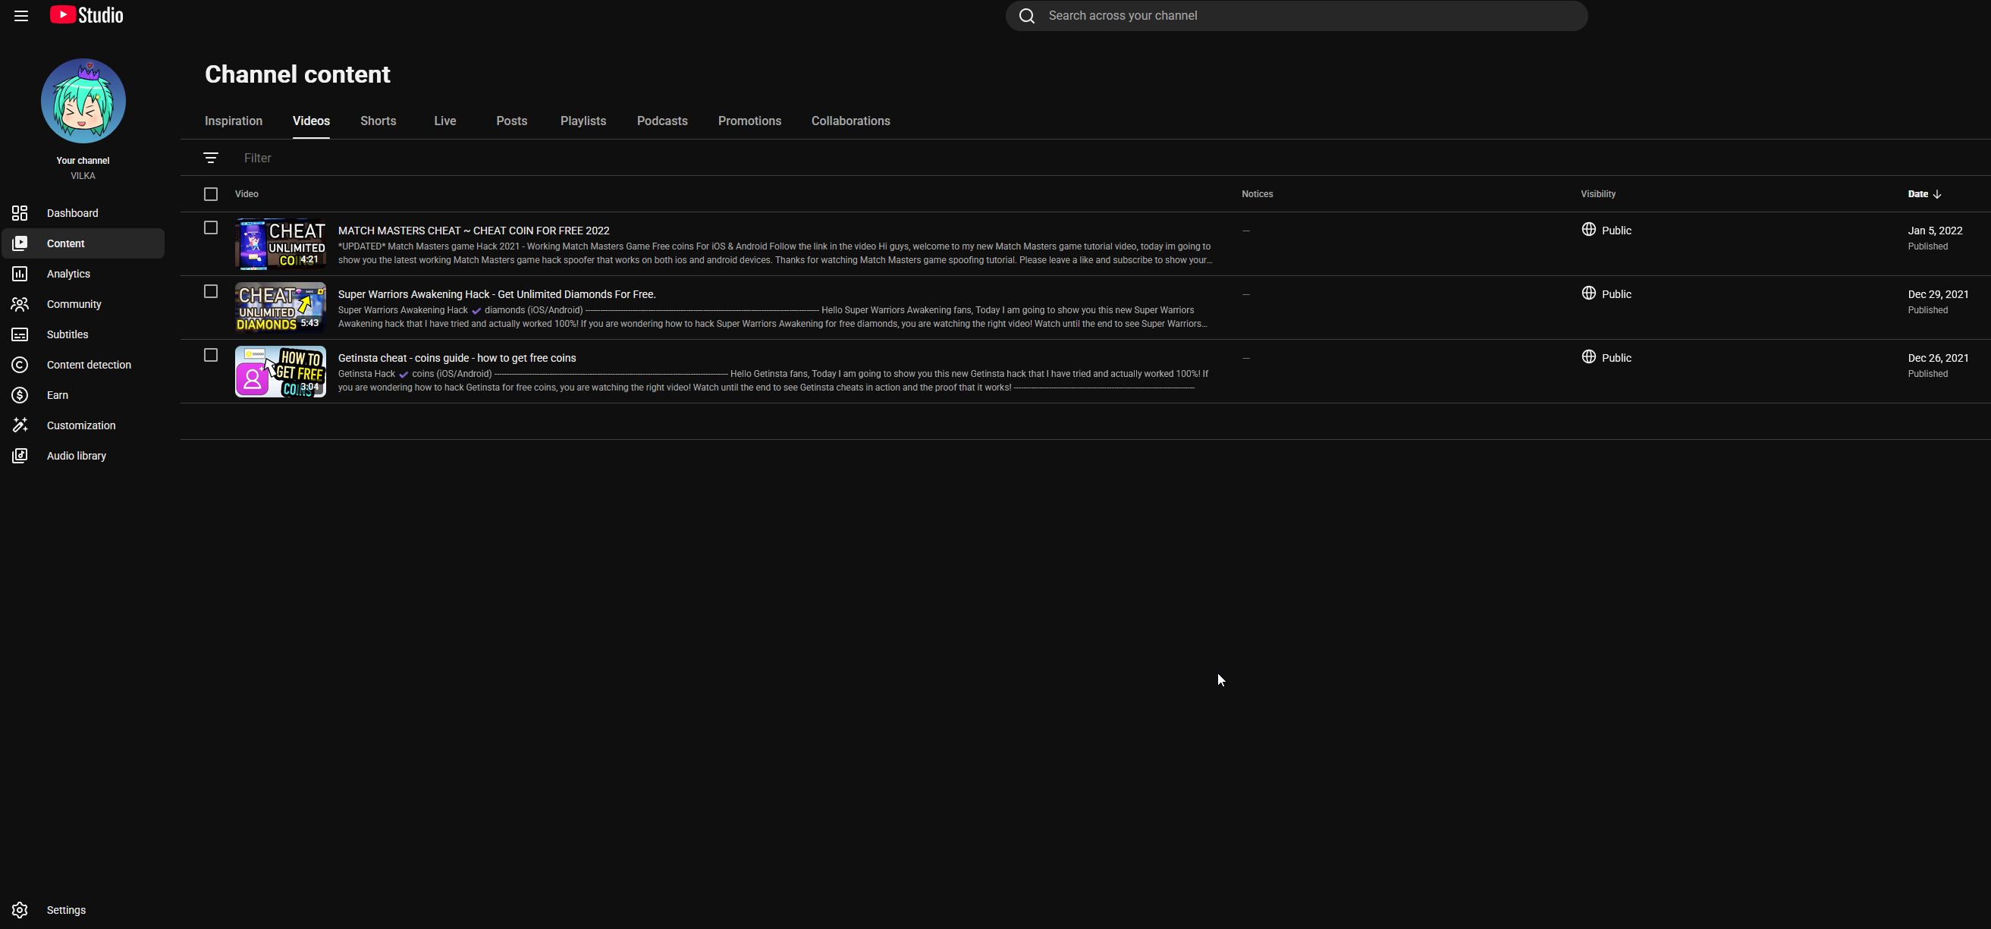The image size is (1991, 929).
Task: Switch to the Playlists tab
Action: tap(583, 121)
